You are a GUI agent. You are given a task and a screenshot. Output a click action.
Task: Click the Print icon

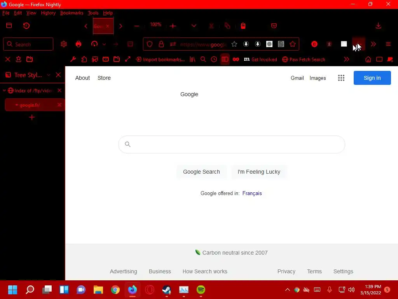point(79,44)
